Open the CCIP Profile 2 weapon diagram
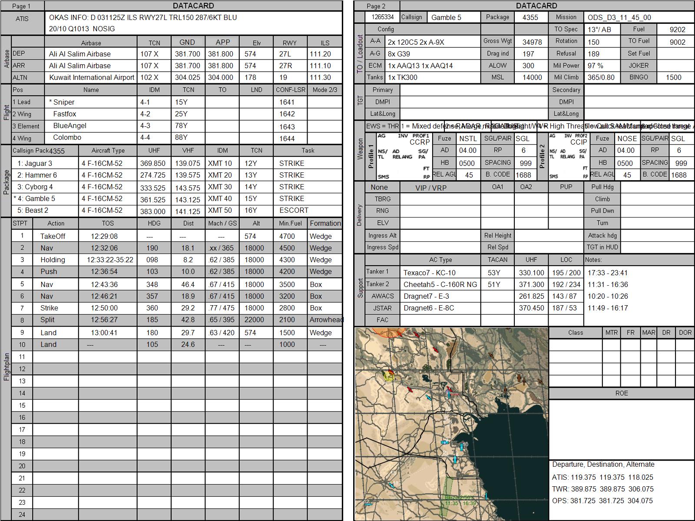 tap(569, 156)
